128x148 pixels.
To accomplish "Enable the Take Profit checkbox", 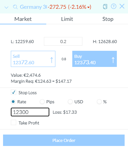I will tap(14, 122).
